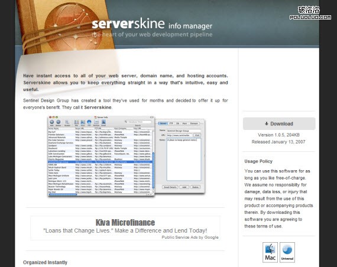Image resolution: width=337 pixels, height=267 pixels.
Task: Click the Email Details button
Action: [170, 187]
